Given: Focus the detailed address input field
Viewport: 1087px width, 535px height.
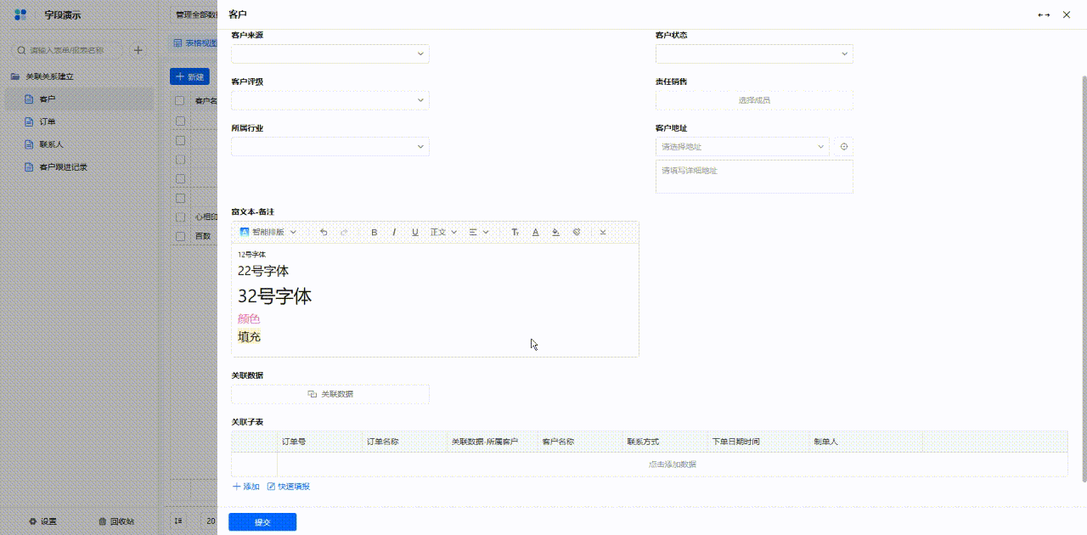Looking at the screenshot, I should [x=754, y=177].
